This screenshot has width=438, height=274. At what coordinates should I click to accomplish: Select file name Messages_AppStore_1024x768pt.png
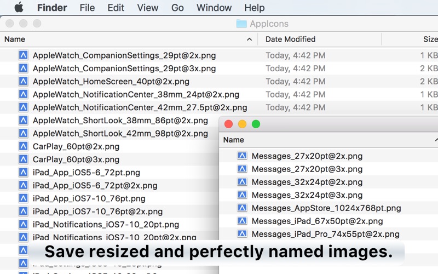tap(326, 208)
